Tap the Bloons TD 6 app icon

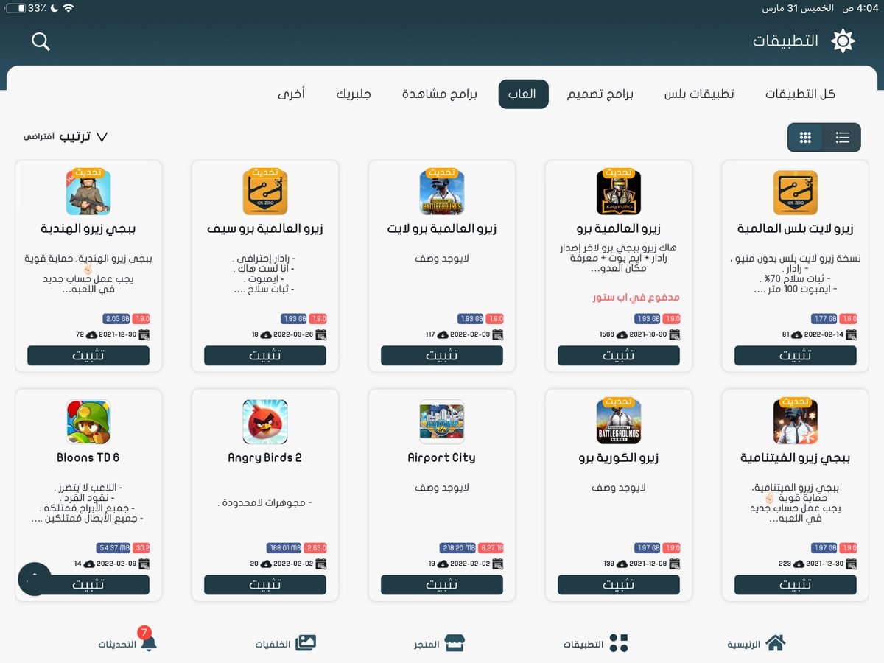tap(88, 422)
